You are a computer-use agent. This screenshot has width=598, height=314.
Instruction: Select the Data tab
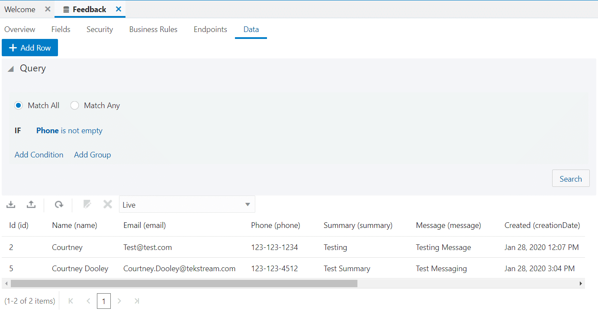[x=251, y=29]
